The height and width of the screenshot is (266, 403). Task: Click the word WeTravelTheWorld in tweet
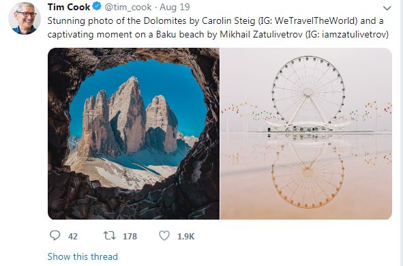tap(316, 20)
